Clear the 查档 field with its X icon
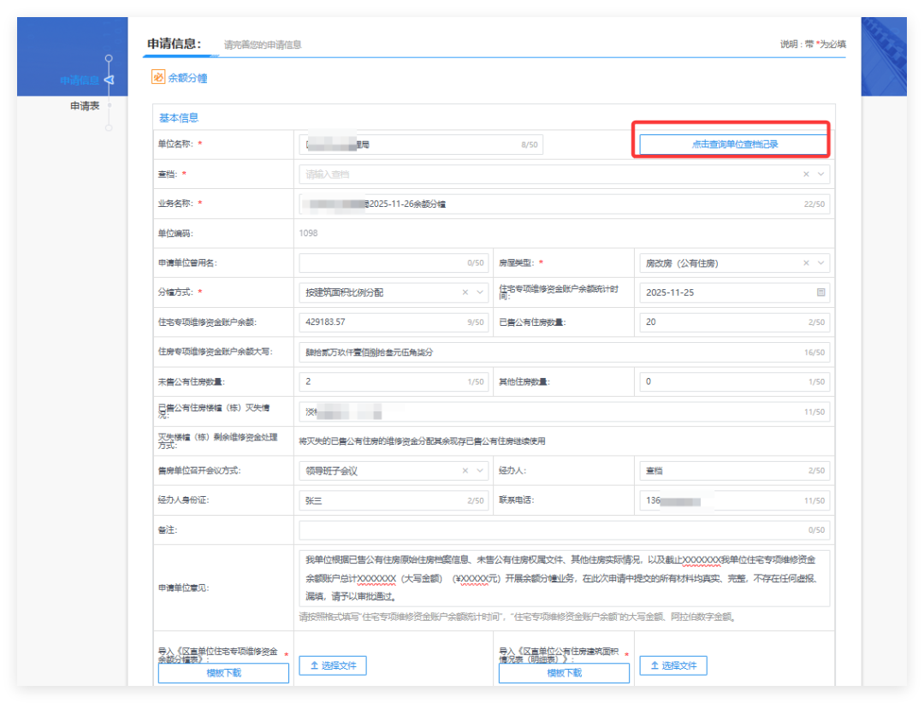The height and width of the screenshot is (703, 924). 806,174
